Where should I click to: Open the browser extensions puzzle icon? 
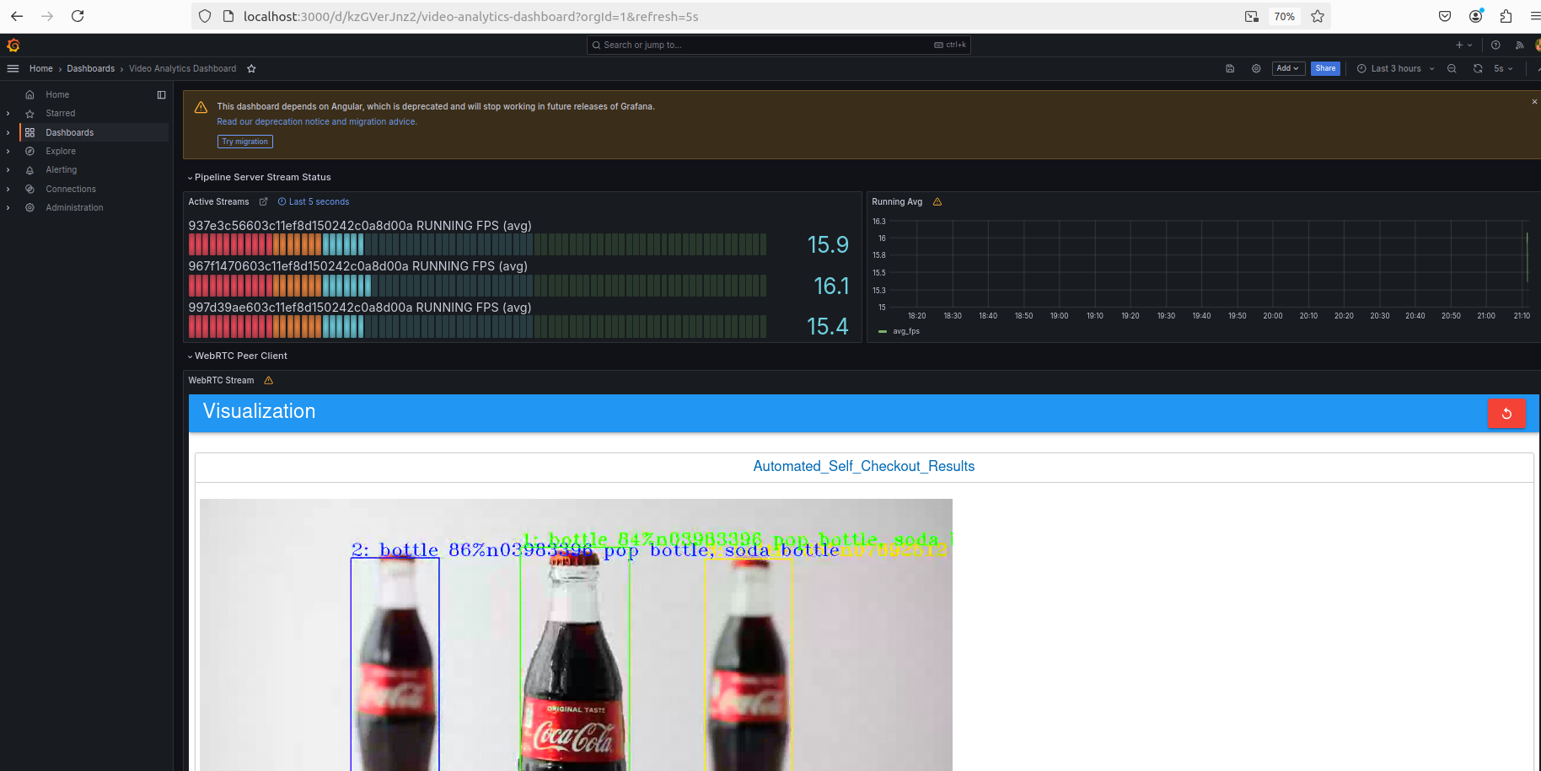(1506, 16)
